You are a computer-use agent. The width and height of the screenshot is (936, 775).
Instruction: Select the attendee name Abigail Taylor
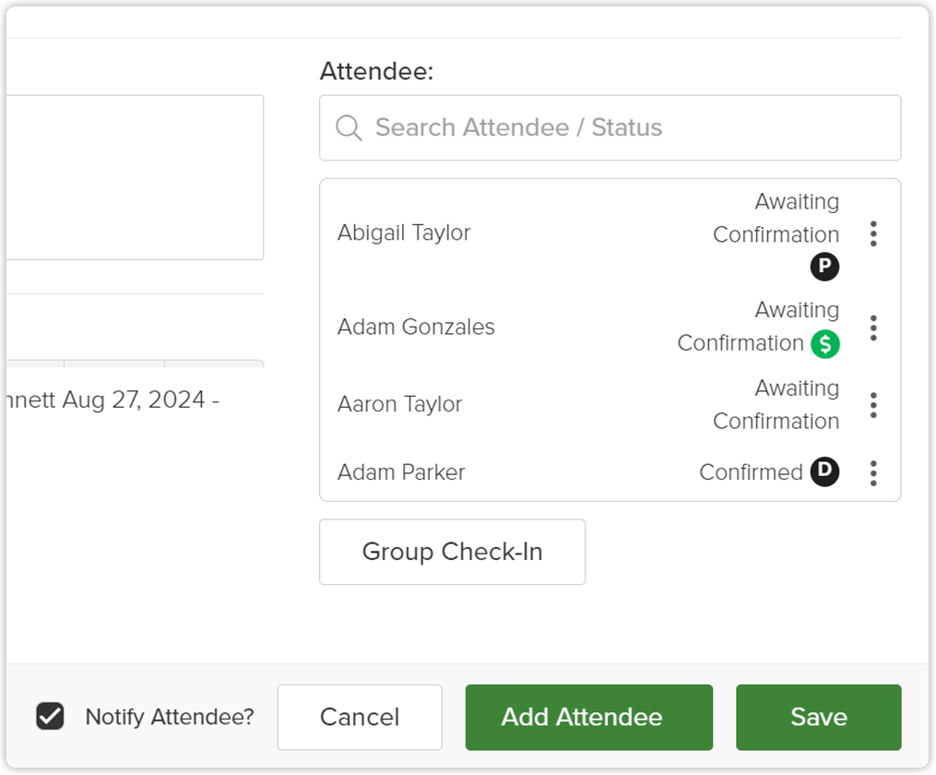pos(404,232)
